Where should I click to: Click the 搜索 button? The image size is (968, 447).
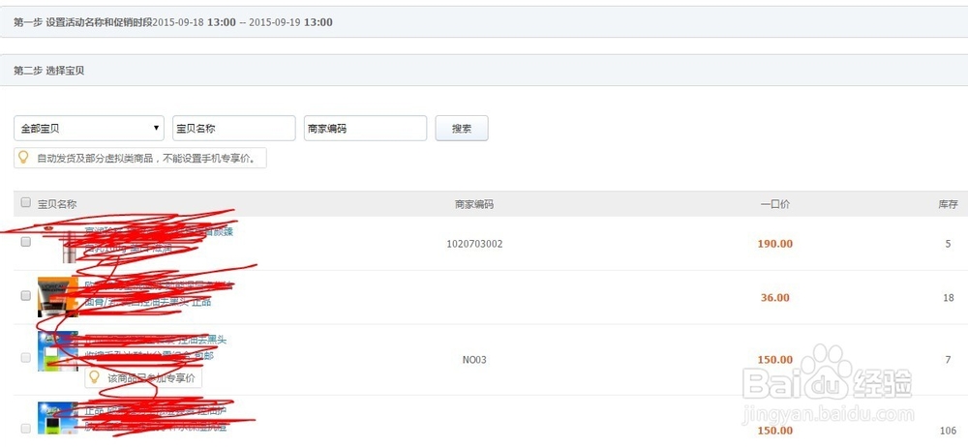(x=462, y=129)
